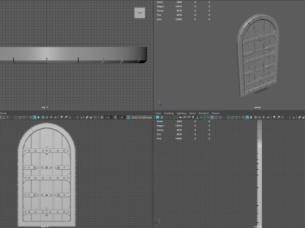305x228 pixels.
Task: Toggle X-Ray mode in front panel toolbar
Action: tap(87, 117)
